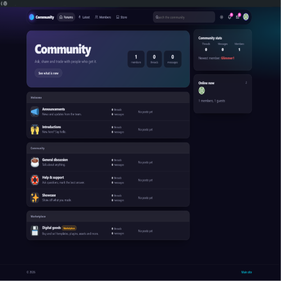The width and height of the screenshot is (281, 281).
Task: Click the threads count tile in hero
Action: coord(154,59)
